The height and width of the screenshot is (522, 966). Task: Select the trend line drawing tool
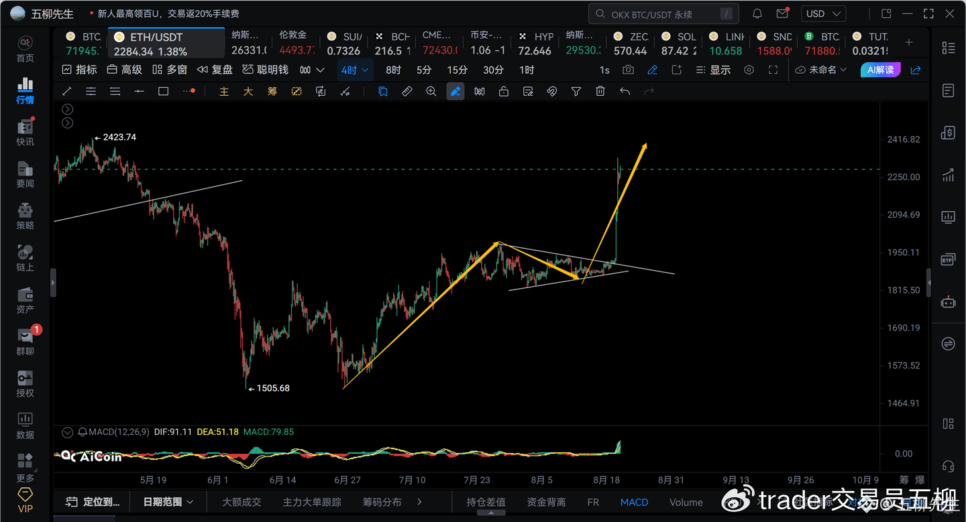66,91
